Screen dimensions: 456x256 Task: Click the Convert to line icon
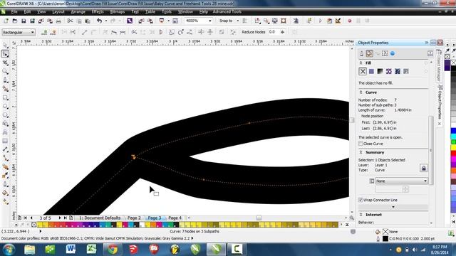[85, 32]
